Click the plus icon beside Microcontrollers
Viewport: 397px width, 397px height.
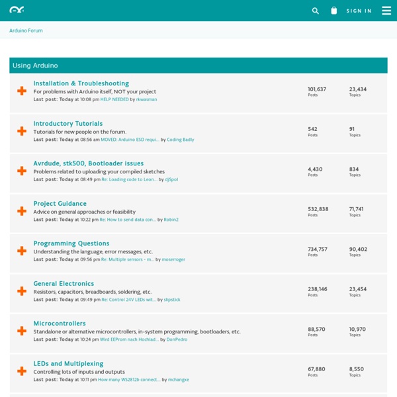(x=22, y=331)
